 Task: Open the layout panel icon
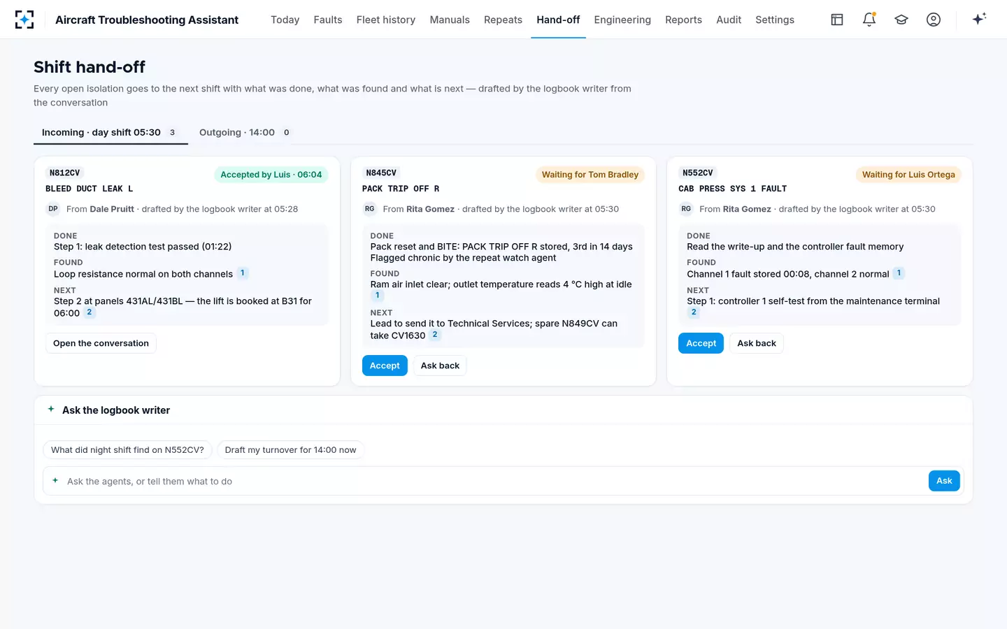(x=837, y=20)
